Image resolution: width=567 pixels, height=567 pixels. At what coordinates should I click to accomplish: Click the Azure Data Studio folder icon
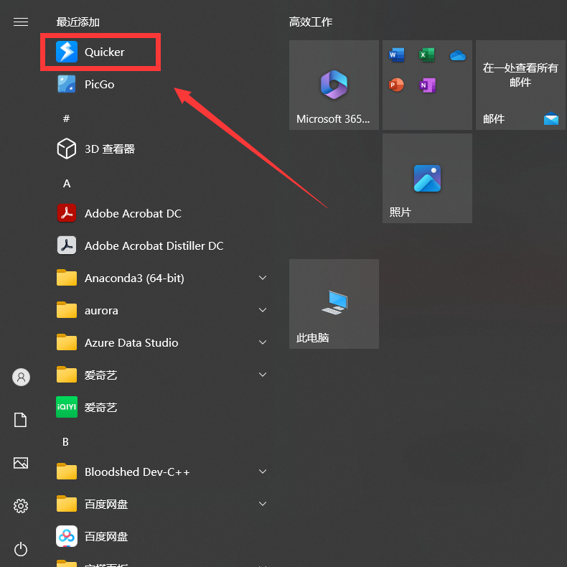[67, 342]
